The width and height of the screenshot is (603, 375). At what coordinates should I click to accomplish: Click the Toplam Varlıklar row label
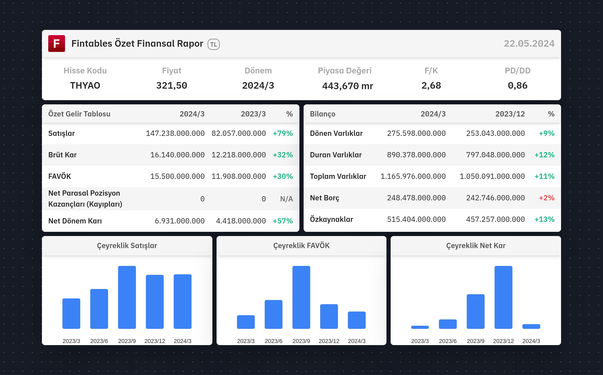pos(338,176)
